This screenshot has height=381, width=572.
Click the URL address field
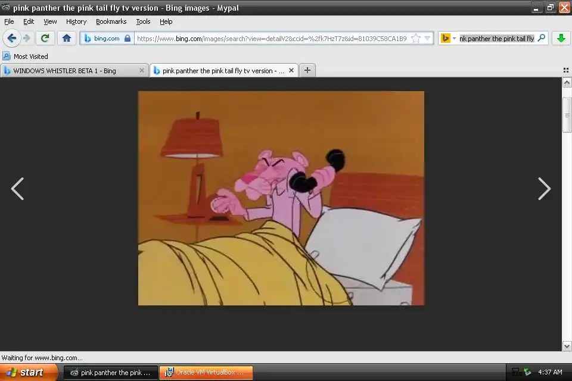tap(272, 38)
